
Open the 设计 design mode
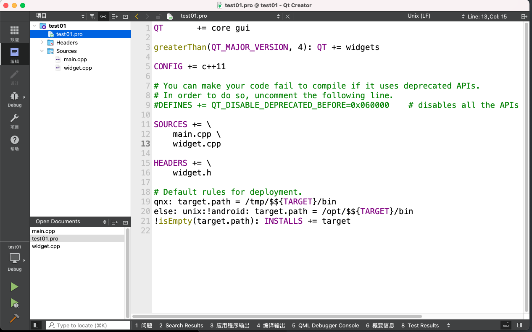coord(15,77)
